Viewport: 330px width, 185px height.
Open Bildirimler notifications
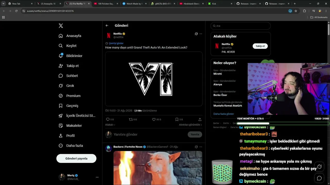(70, 56)
